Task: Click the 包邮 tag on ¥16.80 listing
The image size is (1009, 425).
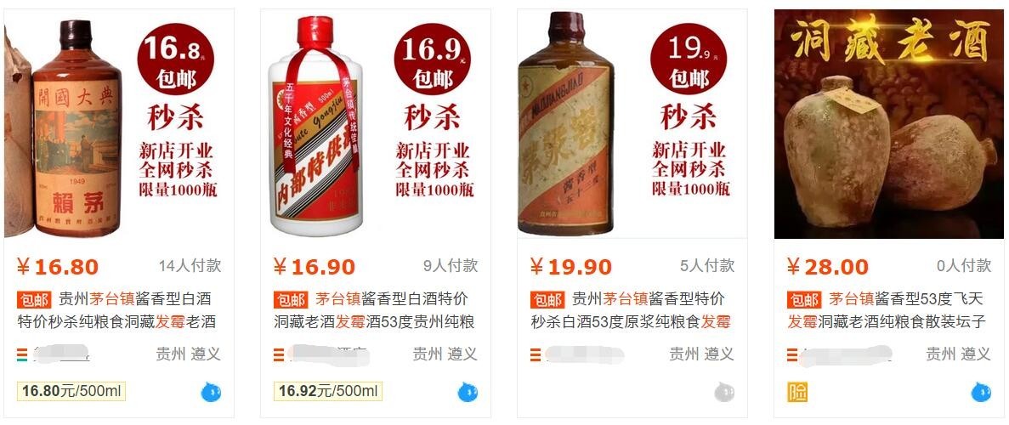Action: tap(33, 299)
